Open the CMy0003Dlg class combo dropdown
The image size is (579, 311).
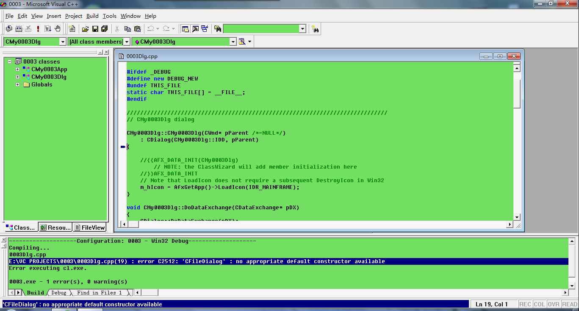[x=63, y=42]
